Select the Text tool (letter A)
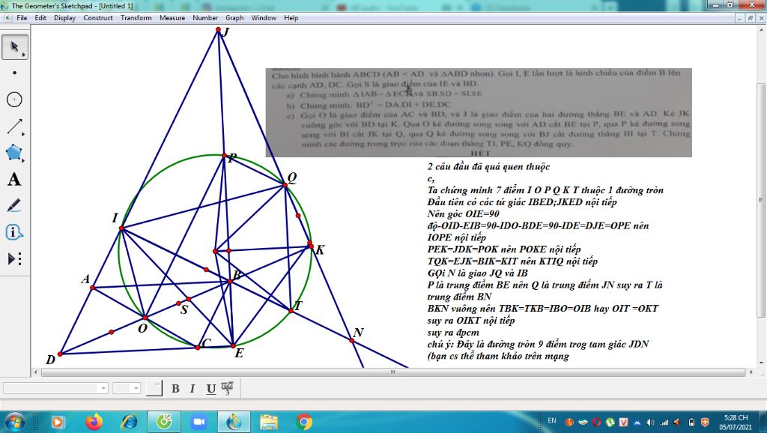 click(15, 179)
